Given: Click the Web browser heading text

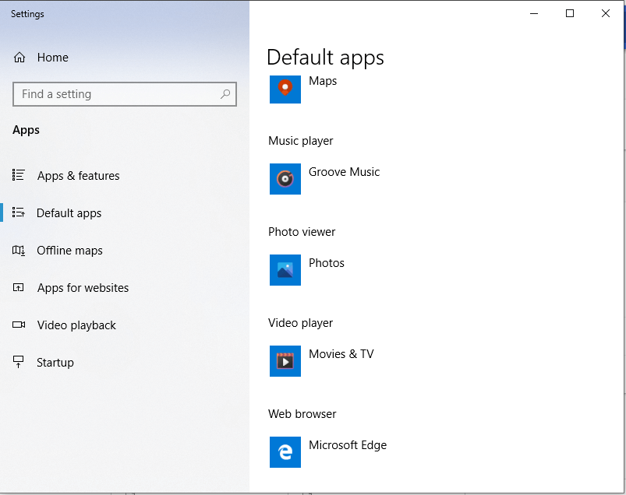Looking at the screenshot, I should tap(302, 414).
